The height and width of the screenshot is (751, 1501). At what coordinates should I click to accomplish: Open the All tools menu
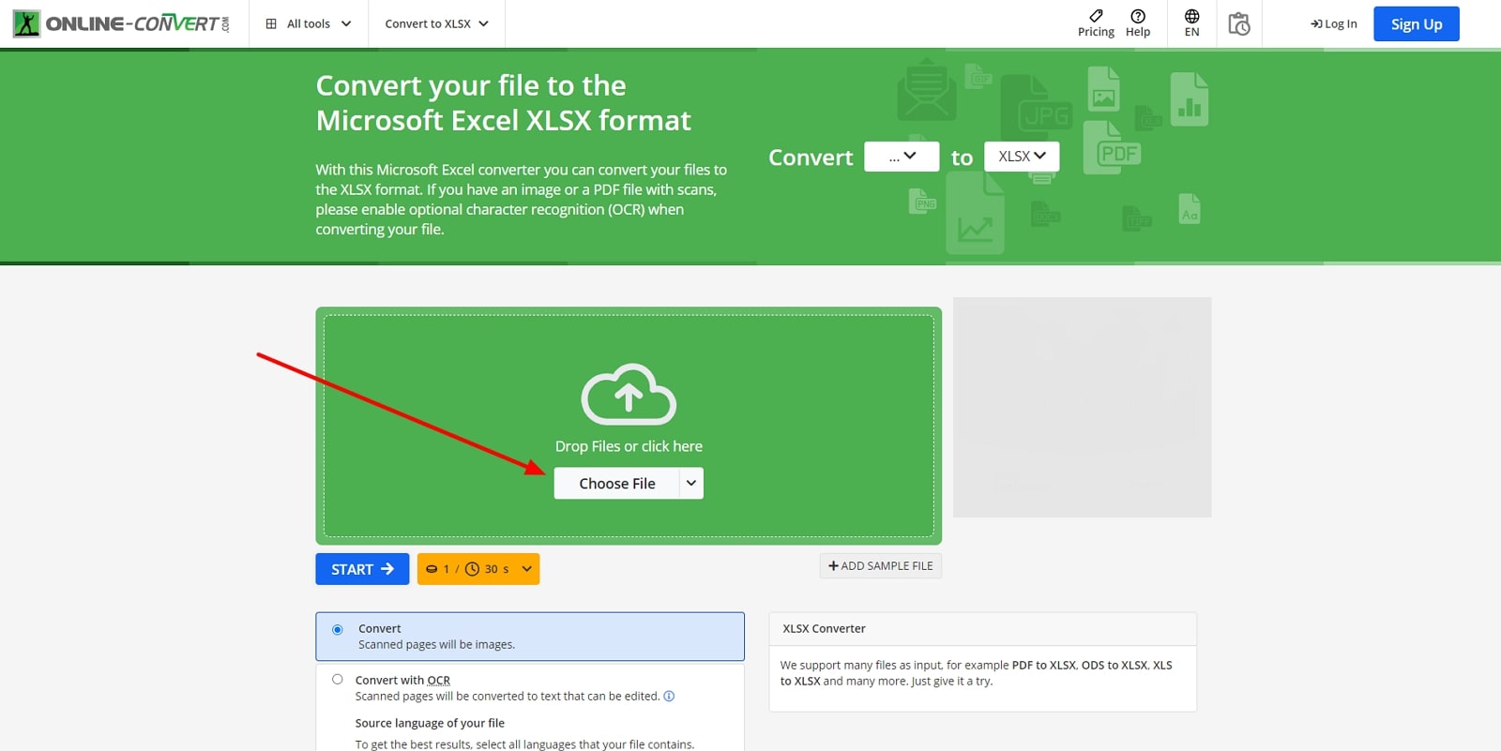click(309, 23)
